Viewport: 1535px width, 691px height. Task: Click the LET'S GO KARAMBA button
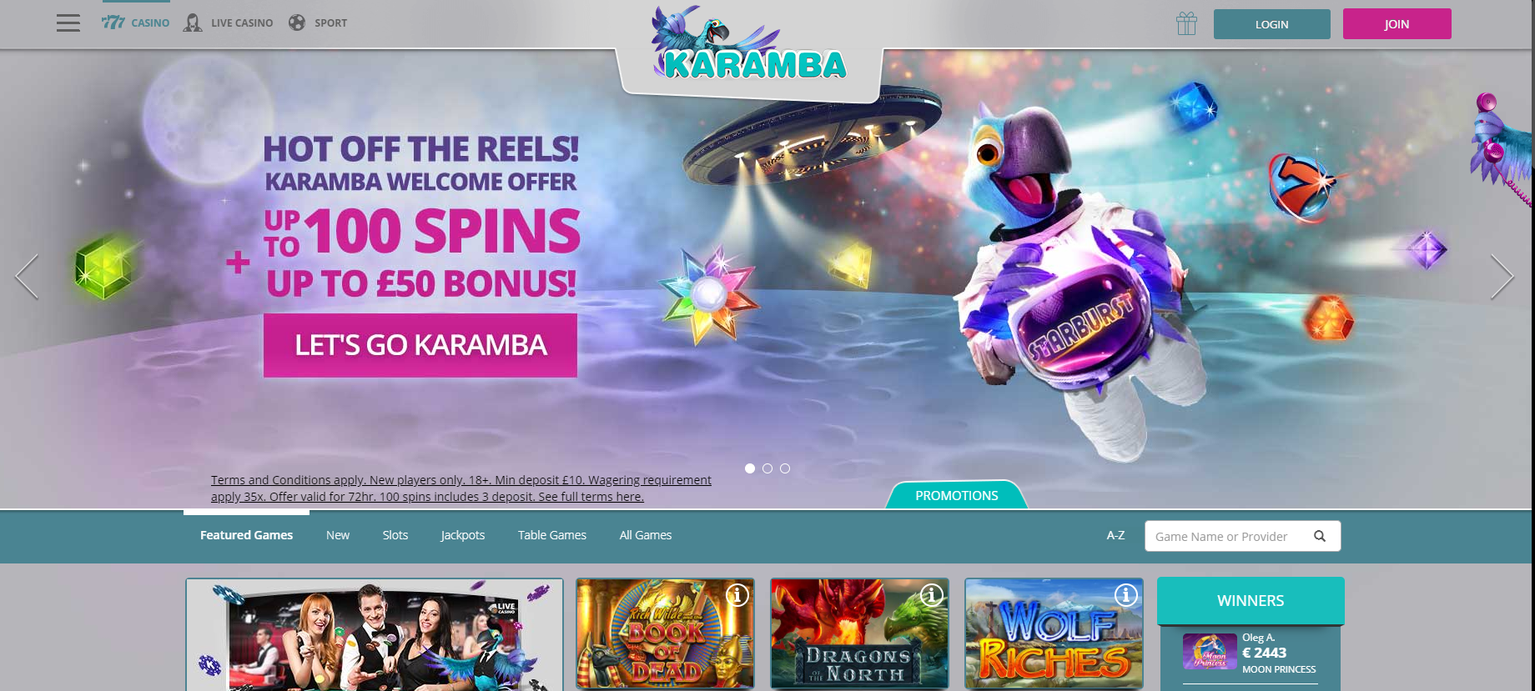tap(420, 345)
